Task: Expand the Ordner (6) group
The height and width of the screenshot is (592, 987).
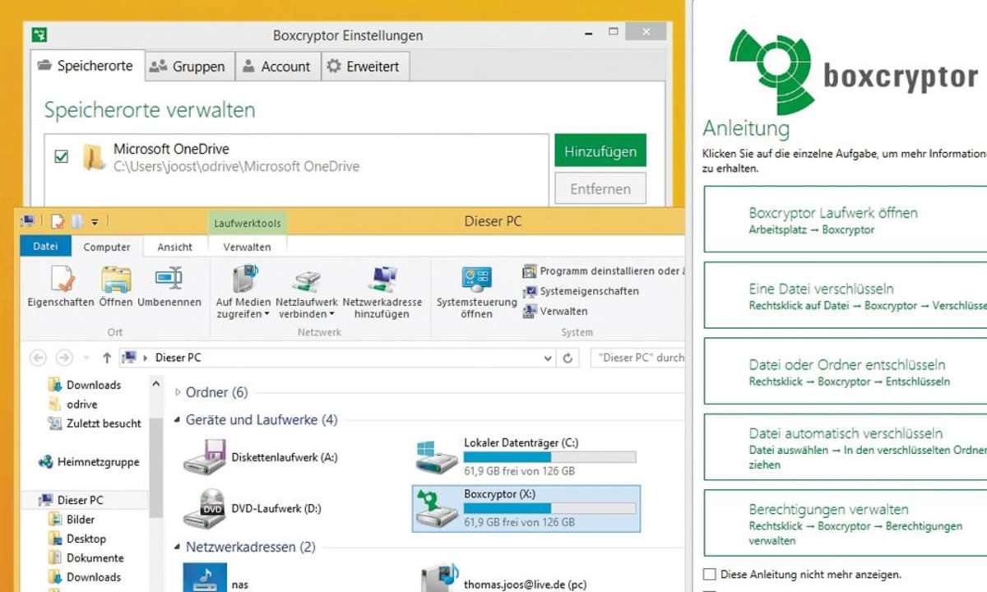Action: (178, 393)
